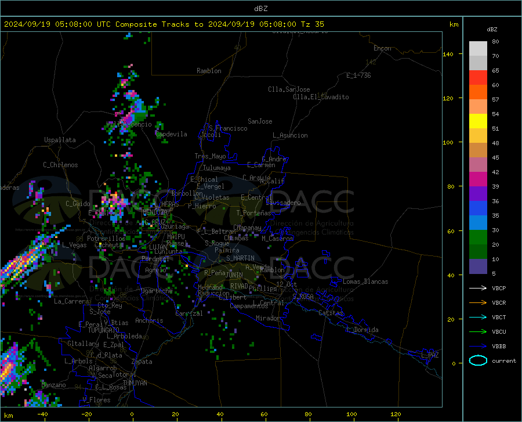Click the white VBCP arrow legend icon

478,288
